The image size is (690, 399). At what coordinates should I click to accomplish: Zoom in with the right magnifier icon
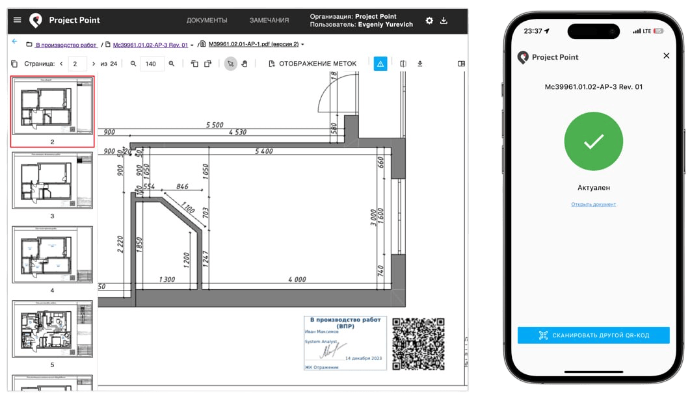pyautogui.click(x=172, y=64)
